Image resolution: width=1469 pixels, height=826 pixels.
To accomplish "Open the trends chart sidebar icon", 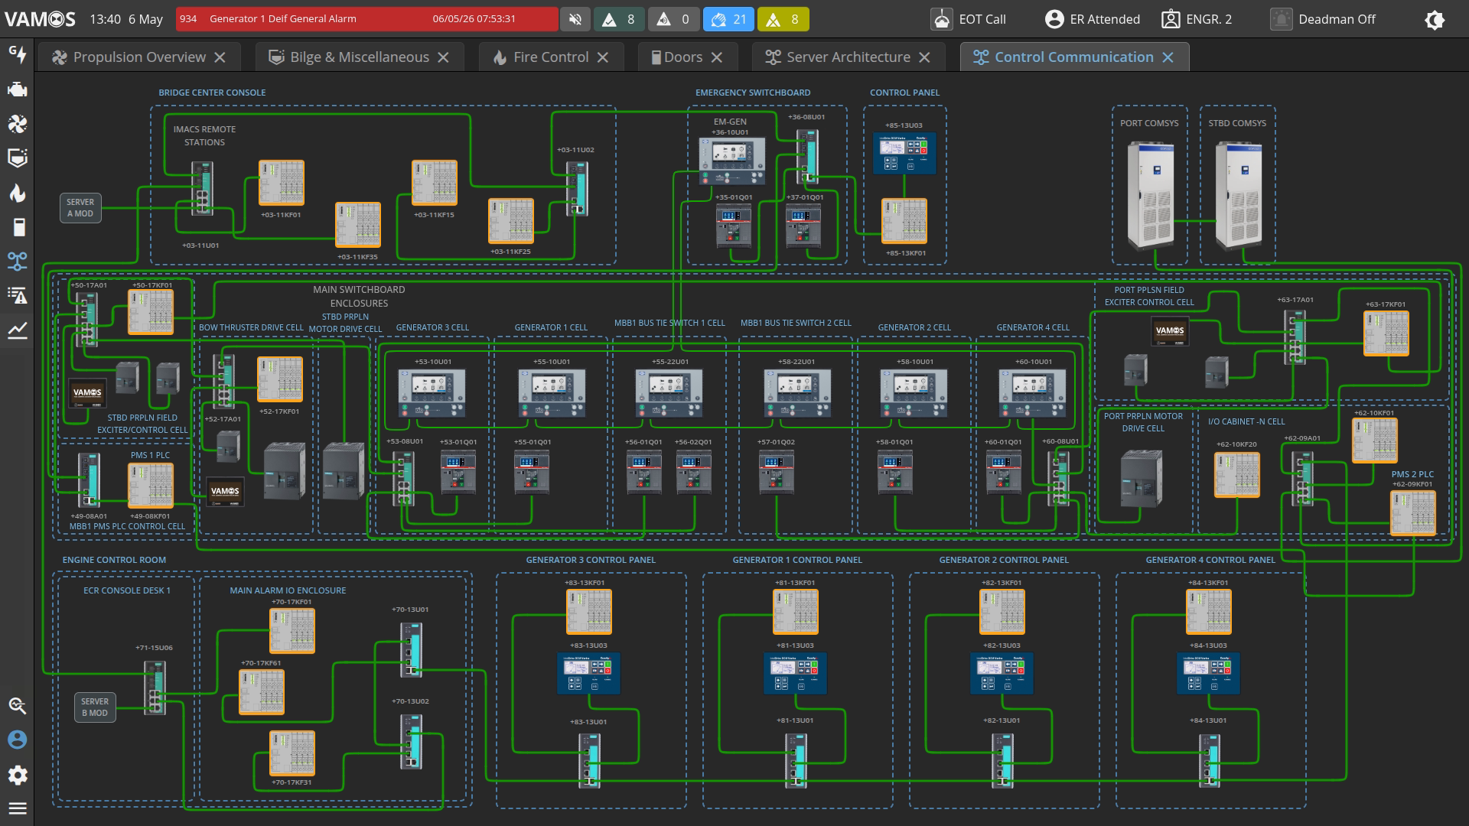I will click(17, 330).
